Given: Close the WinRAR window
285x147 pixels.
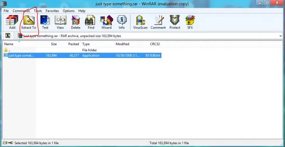Looking at the screenshot, I should (x=277, y=2).
